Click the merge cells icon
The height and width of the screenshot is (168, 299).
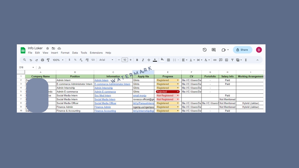pyautogui.click(x=174, y=60)
